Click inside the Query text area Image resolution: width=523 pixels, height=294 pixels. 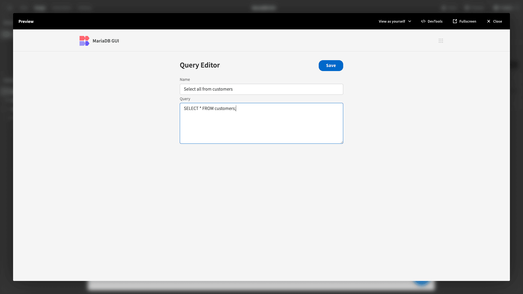261,123
